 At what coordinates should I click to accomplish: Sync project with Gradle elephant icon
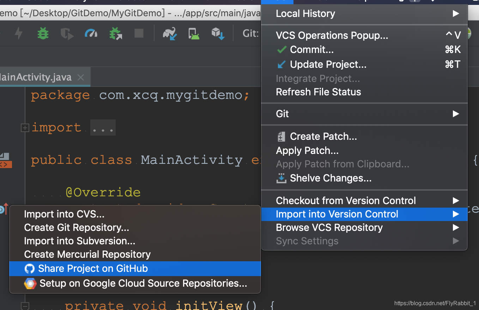tap(170, 34)
